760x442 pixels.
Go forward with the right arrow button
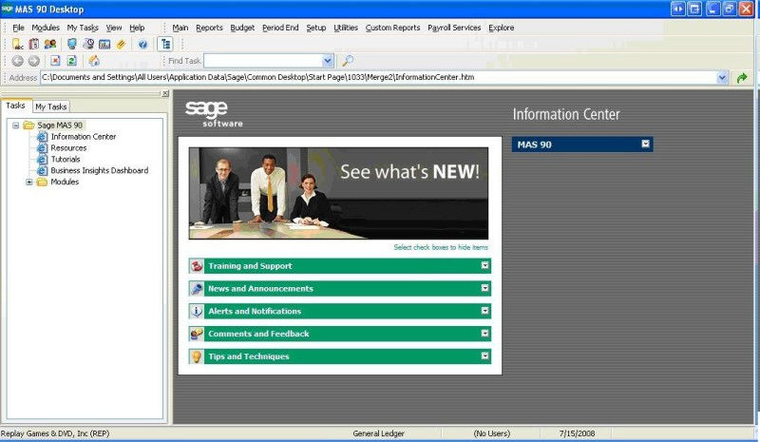tap(34, 61)
